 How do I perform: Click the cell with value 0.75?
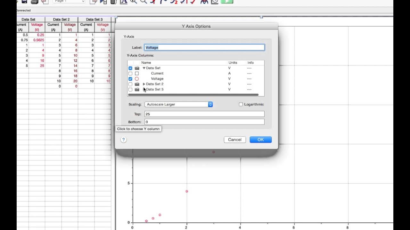23,40
